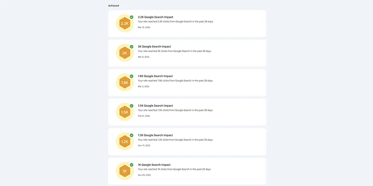Click the 1.5K hexagon achievement badge
The width and height of the screenshot is (373, 186).
[125, 112]
